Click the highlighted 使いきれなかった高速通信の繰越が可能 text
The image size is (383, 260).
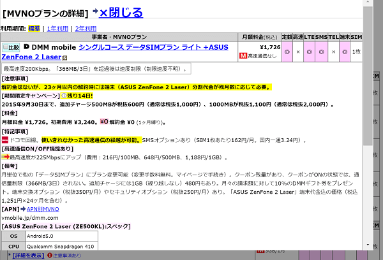pos(91,140)
